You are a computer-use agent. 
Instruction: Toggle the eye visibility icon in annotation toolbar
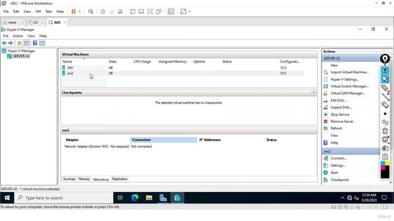[x=385, y=71]
